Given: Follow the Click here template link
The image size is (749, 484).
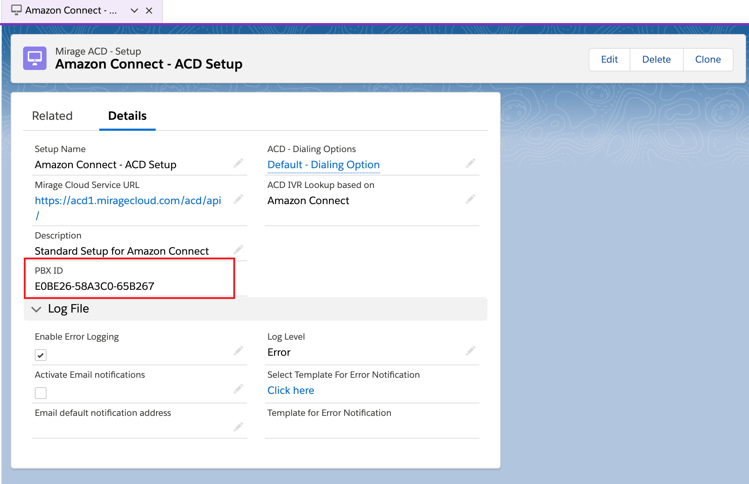Looking at the screenshot, I should [291, 390].
